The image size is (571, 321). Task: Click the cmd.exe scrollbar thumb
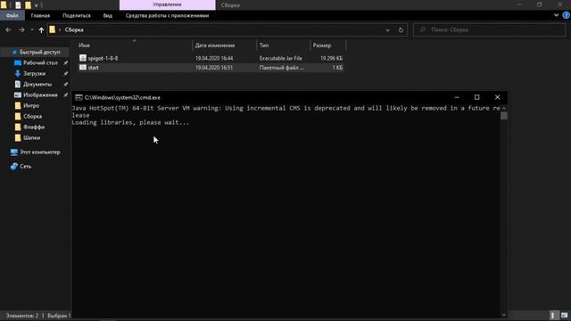tap(503, 116)
